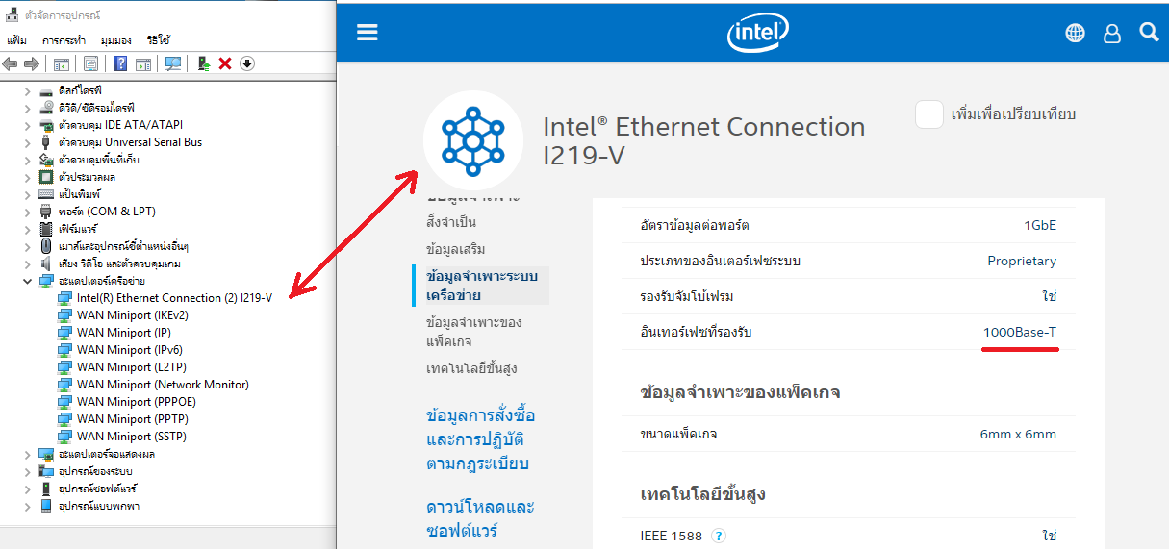Tick the add-to-compare checkbox

[928, 114]
